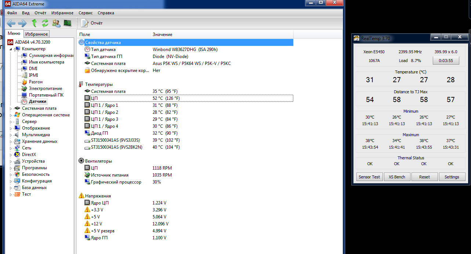471x254 pixels.
Task: Select the ЦП 52 °C temperature row
Action: tap(189, 98)
